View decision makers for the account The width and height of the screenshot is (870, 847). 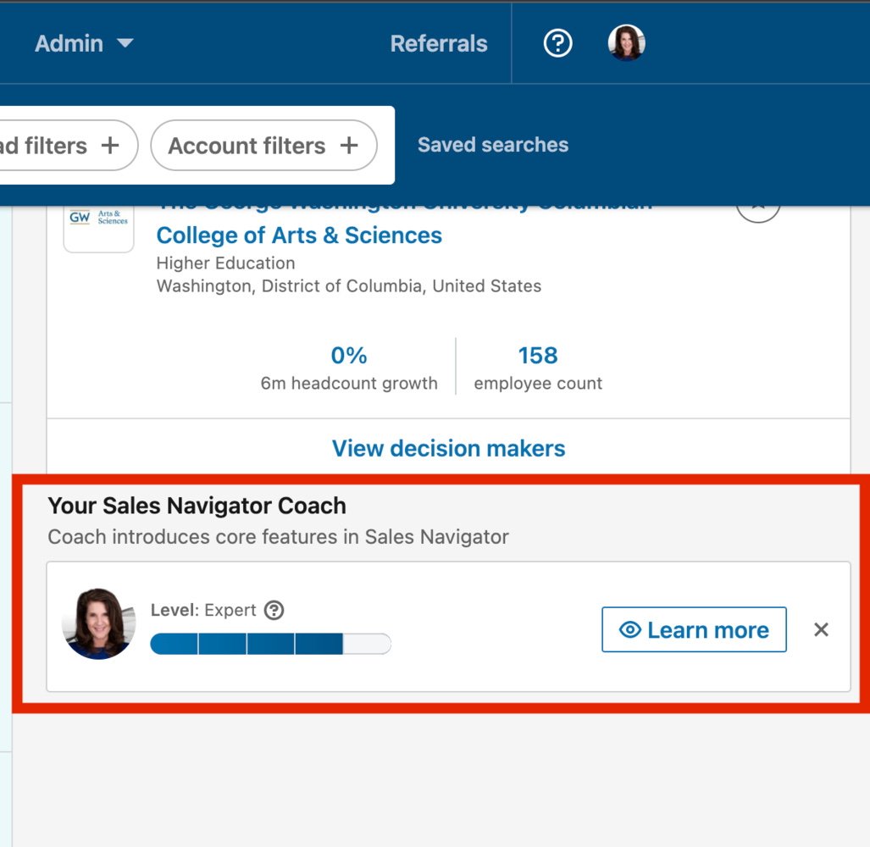pyautogui.click(x=448, y=448)
